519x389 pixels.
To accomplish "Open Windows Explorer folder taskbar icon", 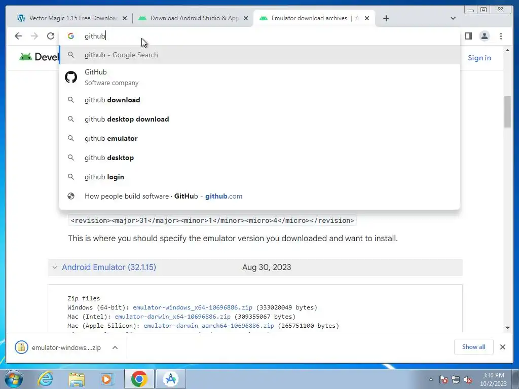I will [x=77, y=379].
